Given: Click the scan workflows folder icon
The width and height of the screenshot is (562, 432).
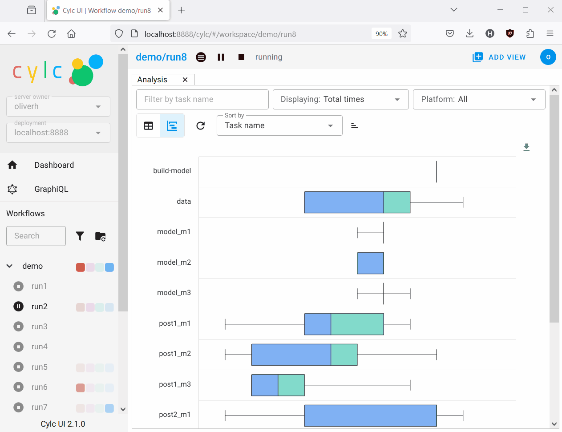Looking at the screenshot, I should 101,236.
